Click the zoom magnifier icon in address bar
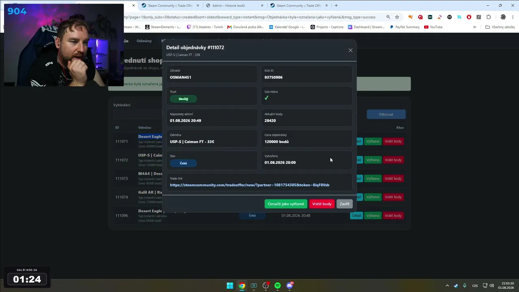The image size is (519, 292). (388, 17)
